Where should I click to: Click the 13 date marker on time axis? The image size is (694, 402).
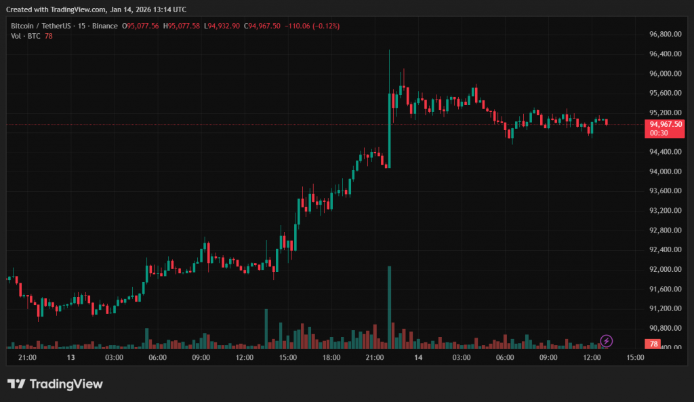coord(70,357)
